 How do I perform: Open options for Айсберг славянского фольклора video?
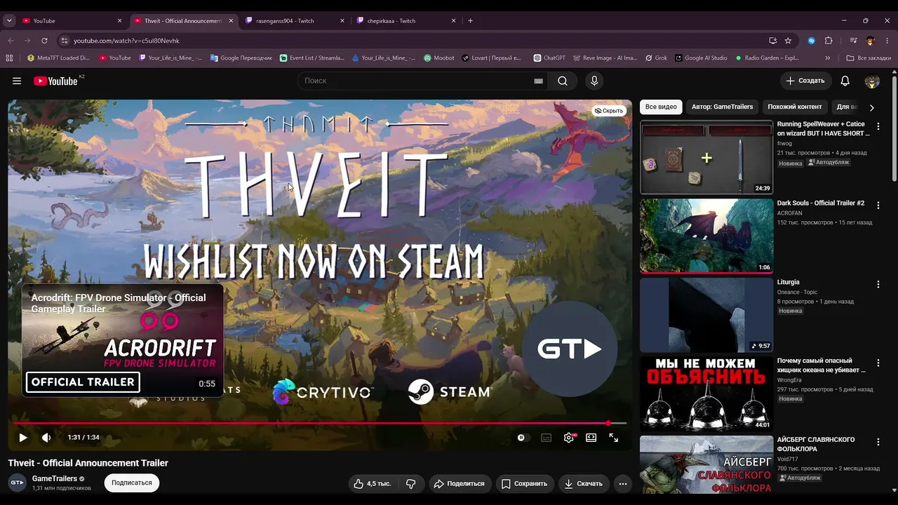point(878,442)
